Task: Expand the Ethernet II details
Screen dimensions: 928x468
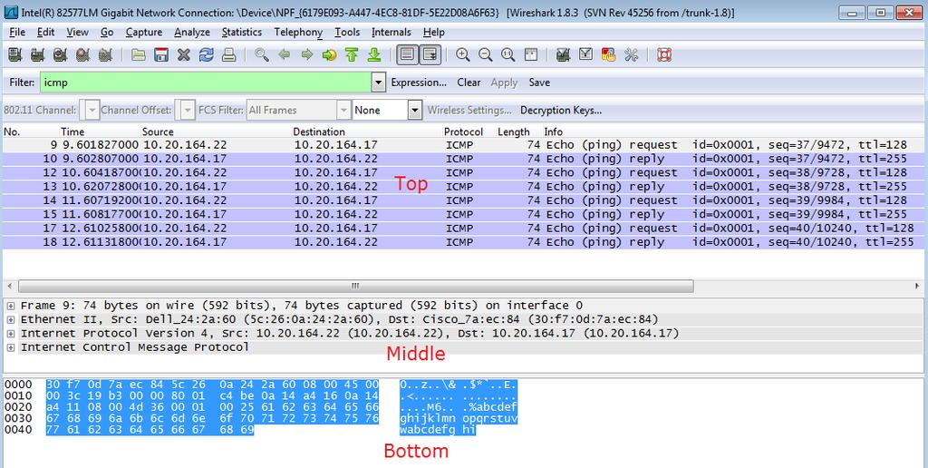Action: (11, 320)
